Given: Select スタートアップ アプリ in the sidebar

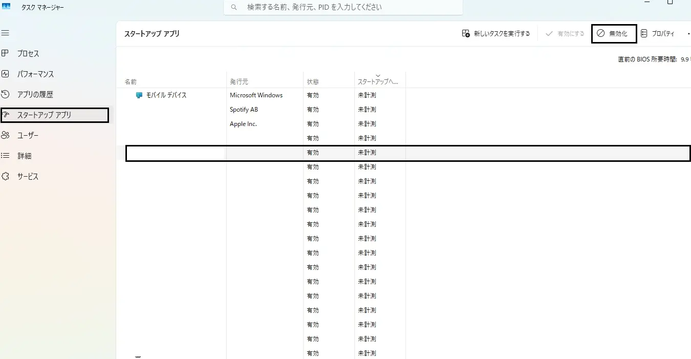Looking at the screenshot, I should coord(54,115).
